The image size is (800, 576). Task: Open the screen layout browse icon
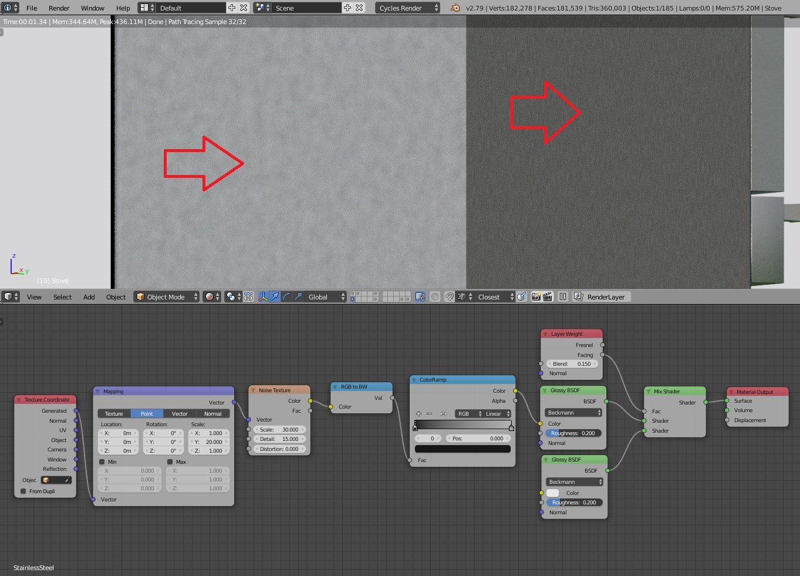click(x=147, y=8)
